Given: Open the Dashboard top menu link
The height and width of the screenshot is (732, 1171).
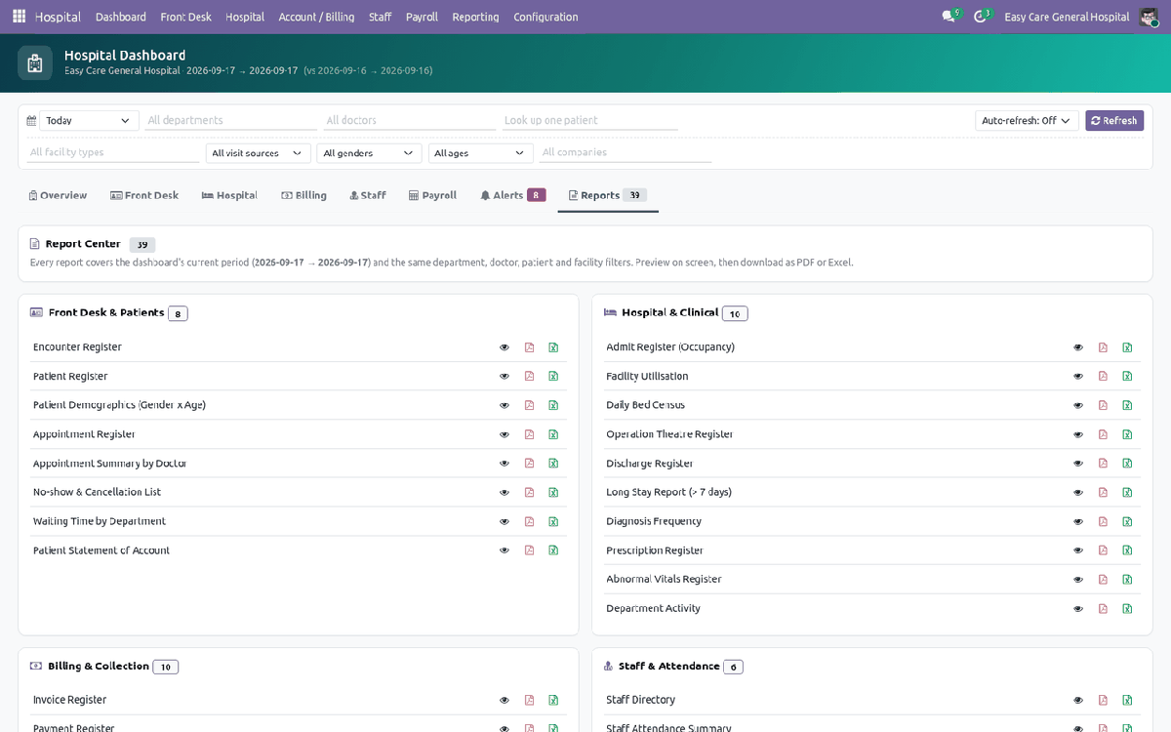Looking at the screenshot, I should pos(121,17).
